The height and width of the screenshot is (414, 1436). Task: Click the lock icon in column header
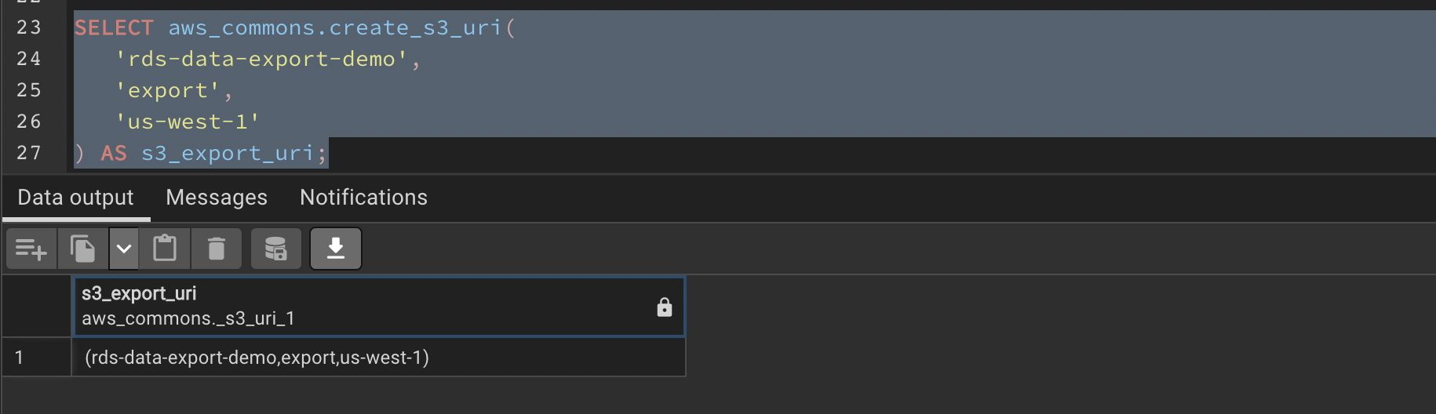pos(664,307)
